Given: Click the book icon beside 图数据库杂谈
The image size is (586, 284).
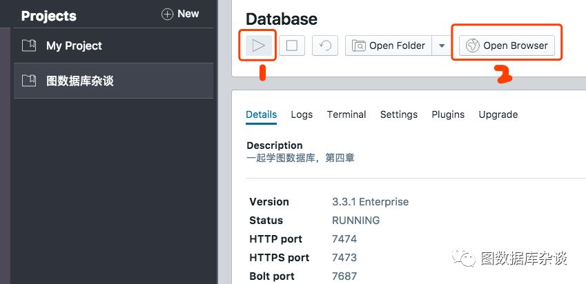Looking at the screenshot, I should 29,81.
